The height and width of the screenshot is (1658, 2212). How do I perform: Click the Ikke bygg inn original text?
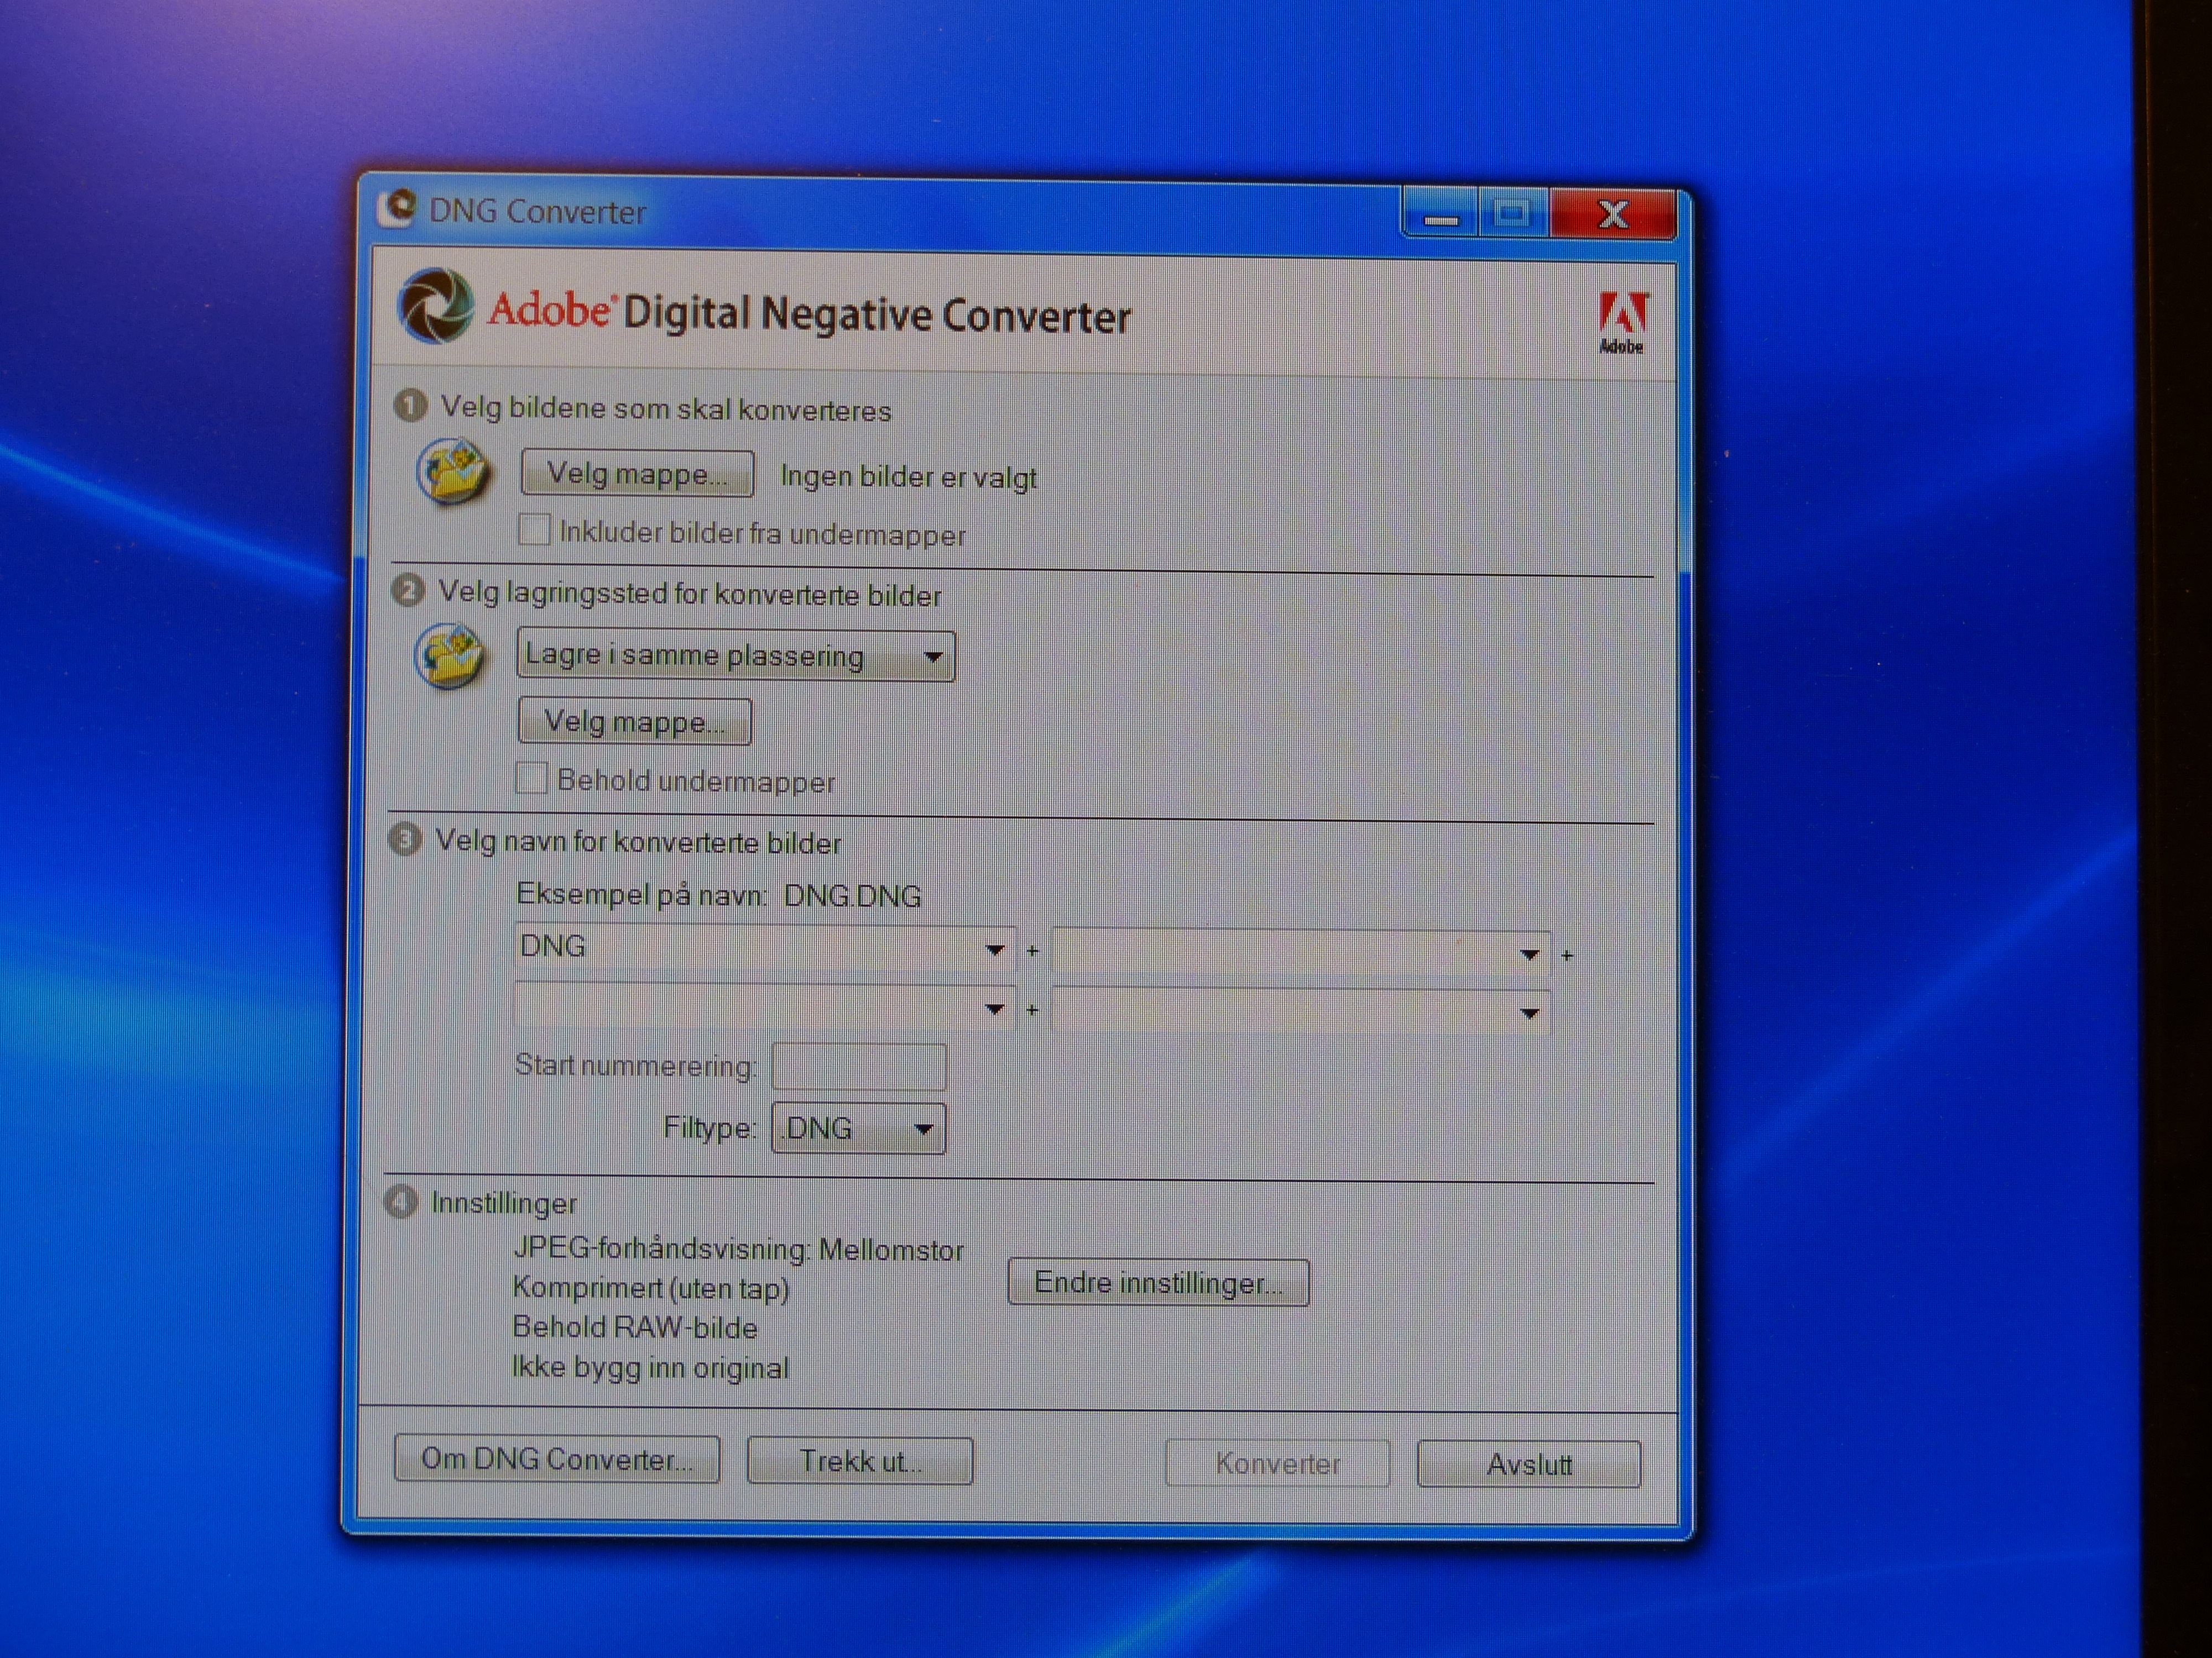click(x=650, y=1367)
